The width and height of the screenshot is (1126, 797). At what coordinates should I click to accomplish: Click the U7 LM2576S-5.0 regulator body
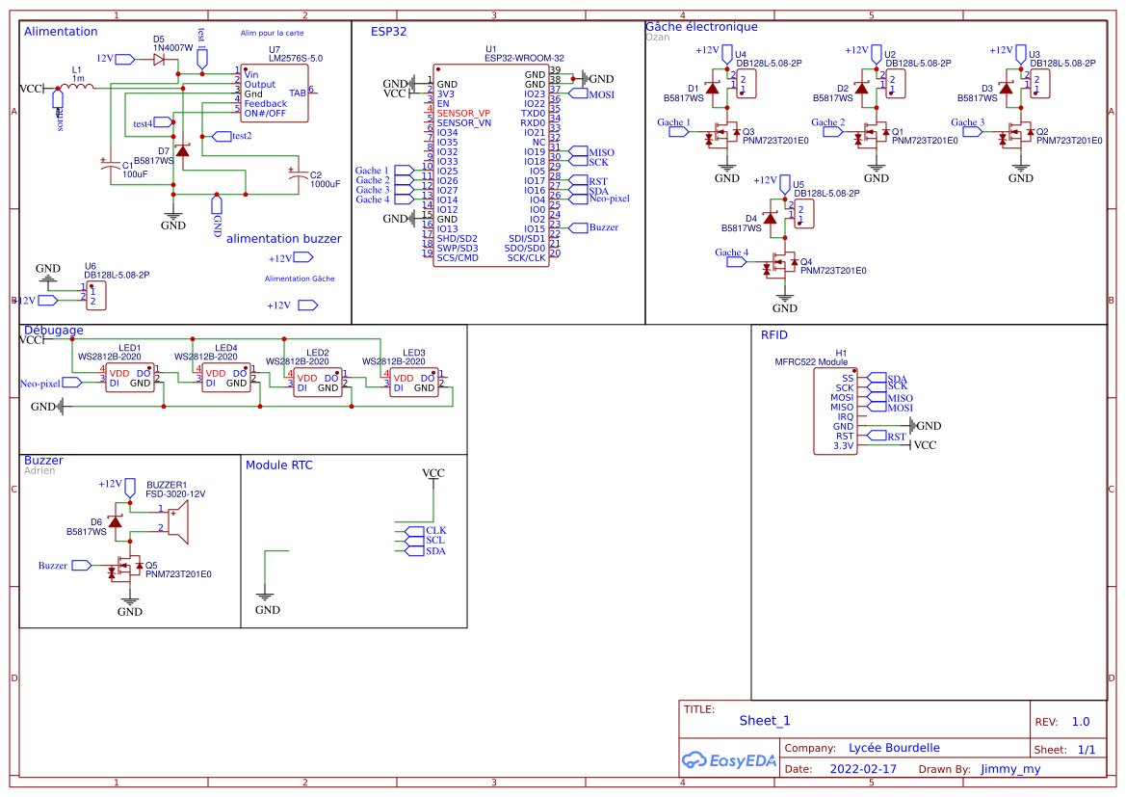point(275,93)
